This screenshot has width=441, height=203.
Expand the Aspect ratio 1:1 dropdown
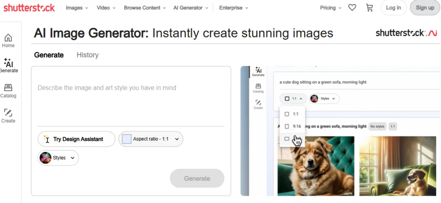[151, 139]
